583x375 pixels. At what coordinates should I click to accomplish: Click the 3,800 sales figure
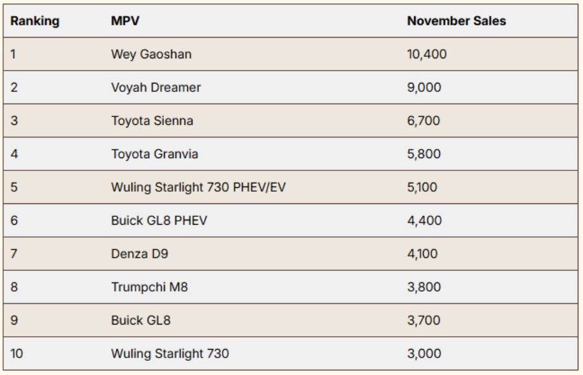point(424,287)
